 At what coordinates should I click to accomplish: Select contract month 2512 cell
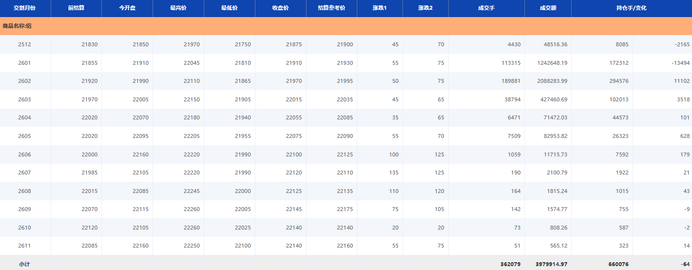(25, 44)
